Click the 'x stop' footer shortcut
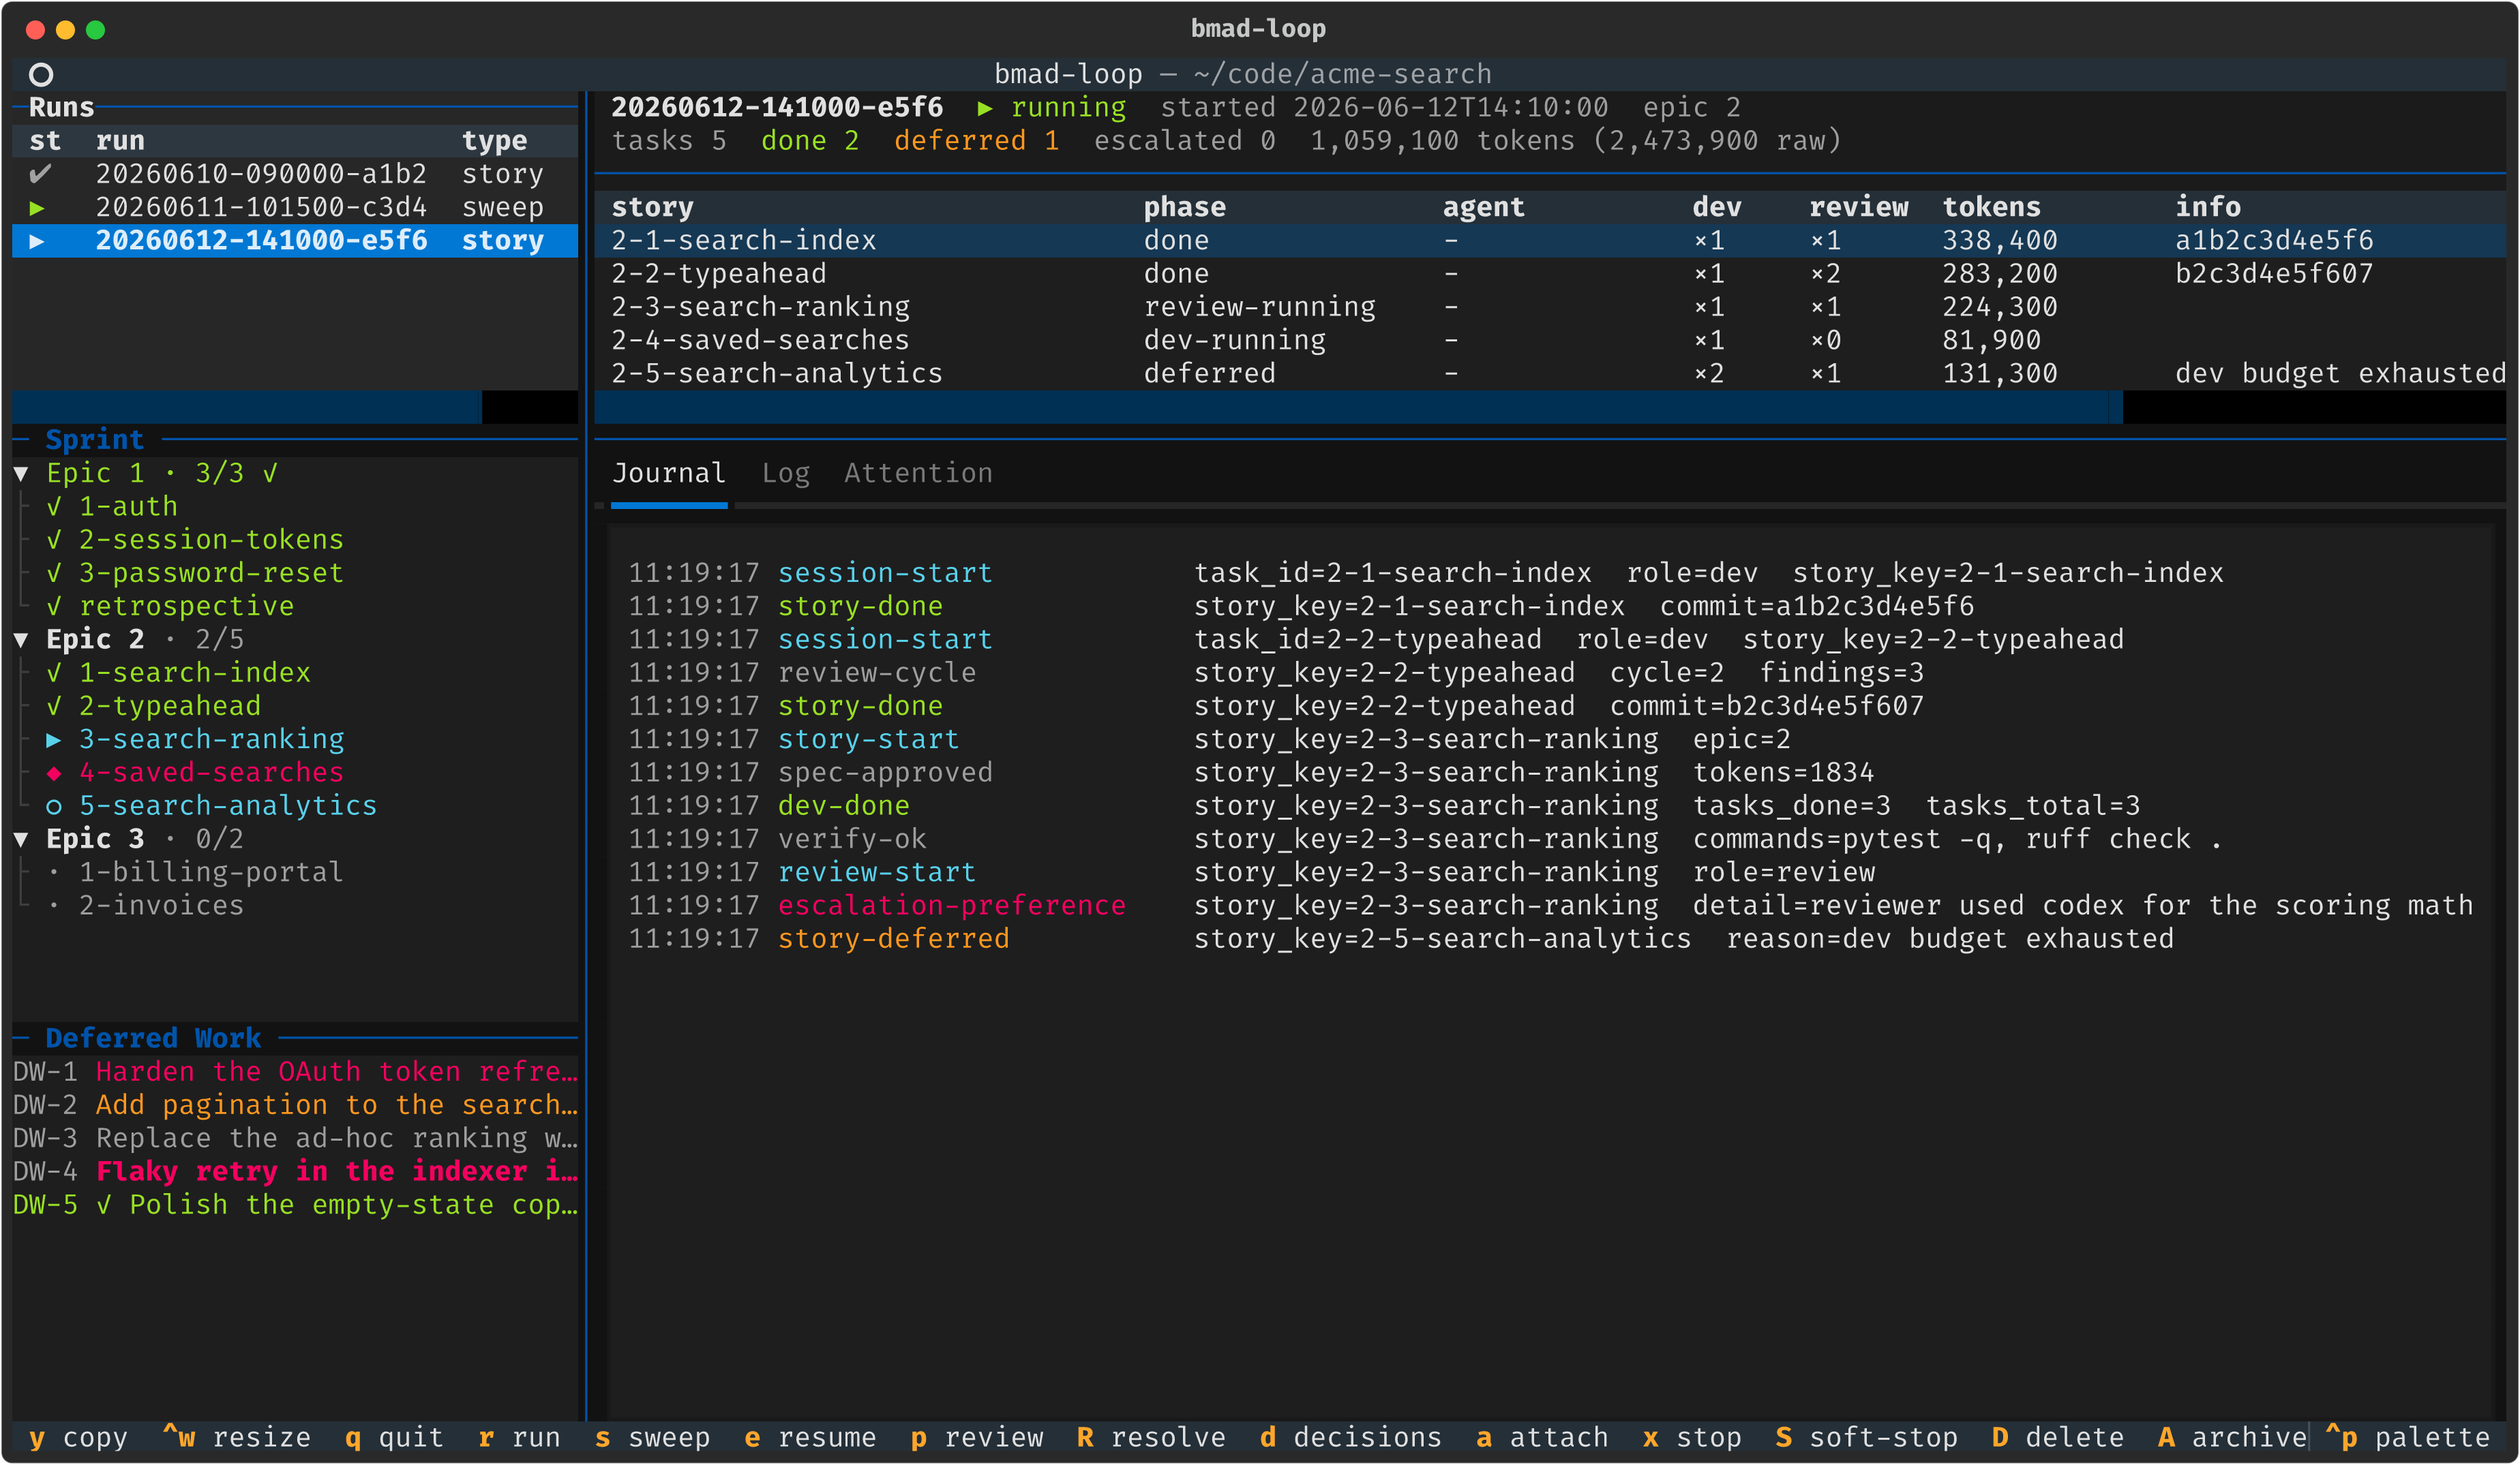 pyautogui.click(x=1692, y=1438)
